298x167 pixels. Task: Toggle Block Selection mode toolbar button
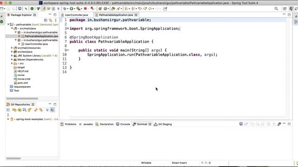click(54, 9)
